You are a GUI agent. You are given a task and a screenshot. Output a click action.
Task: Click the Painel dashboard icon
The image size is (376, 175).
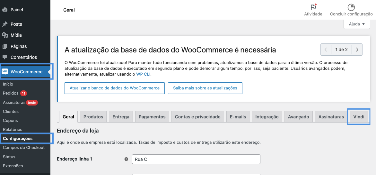[5, 10]
